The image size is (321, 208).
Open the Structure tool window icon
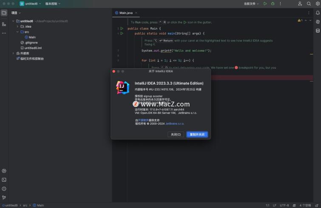[x=4, y=24]
